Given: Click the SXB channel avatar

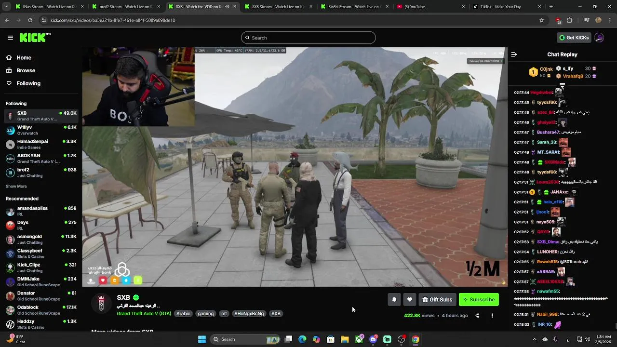Looking at the screenshot, I should point(101,304).
